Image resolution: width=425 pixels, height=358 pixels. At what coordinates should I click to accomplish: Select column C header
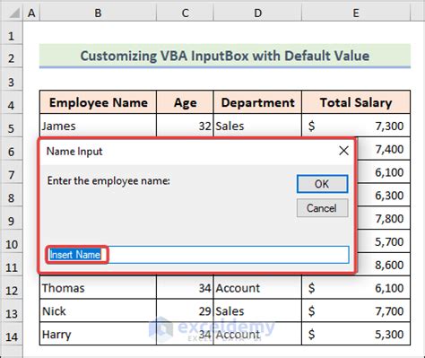click(x=185, y=13)
